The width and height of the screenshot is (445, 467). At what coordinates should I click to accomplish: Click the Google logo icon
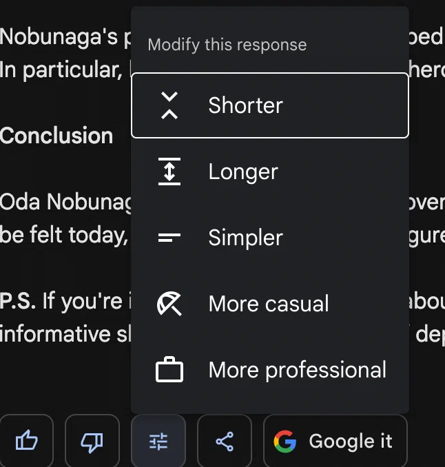coord(285,442)
